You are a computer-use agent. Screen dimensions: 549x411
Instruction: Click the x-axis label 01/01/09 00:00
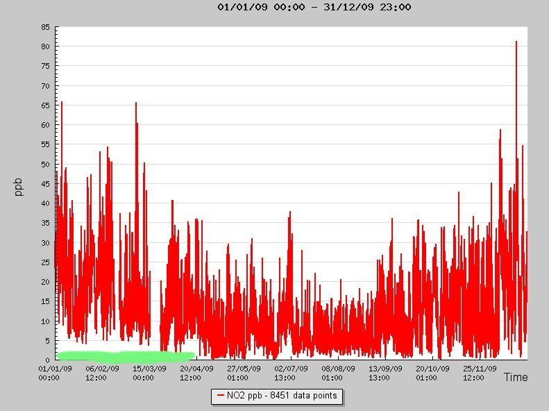pos(55,374)
